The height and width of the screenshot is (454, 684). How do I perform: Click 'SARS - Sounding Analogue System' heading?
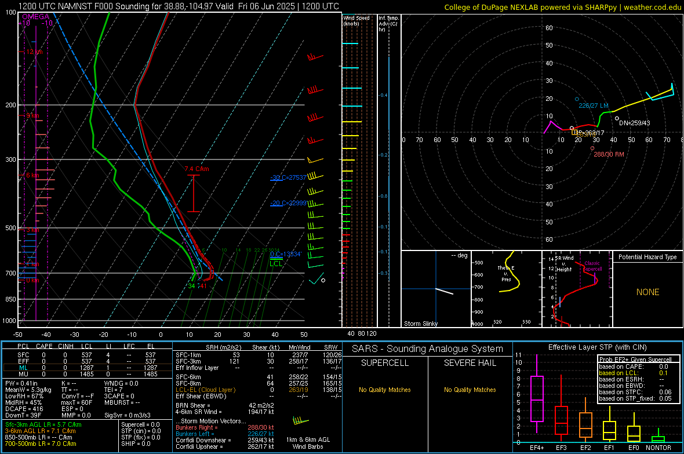click(428, 349)
